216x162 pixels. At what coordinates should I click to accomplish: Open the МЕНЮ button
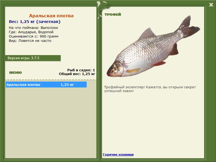click(x=15, y=73)
